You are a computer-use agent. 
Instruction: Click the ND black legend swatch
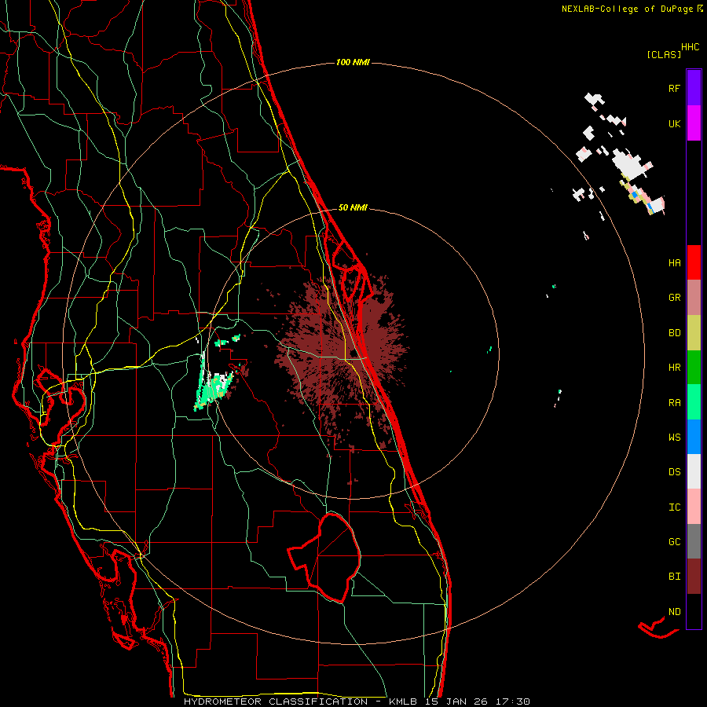tap(694, 611)
